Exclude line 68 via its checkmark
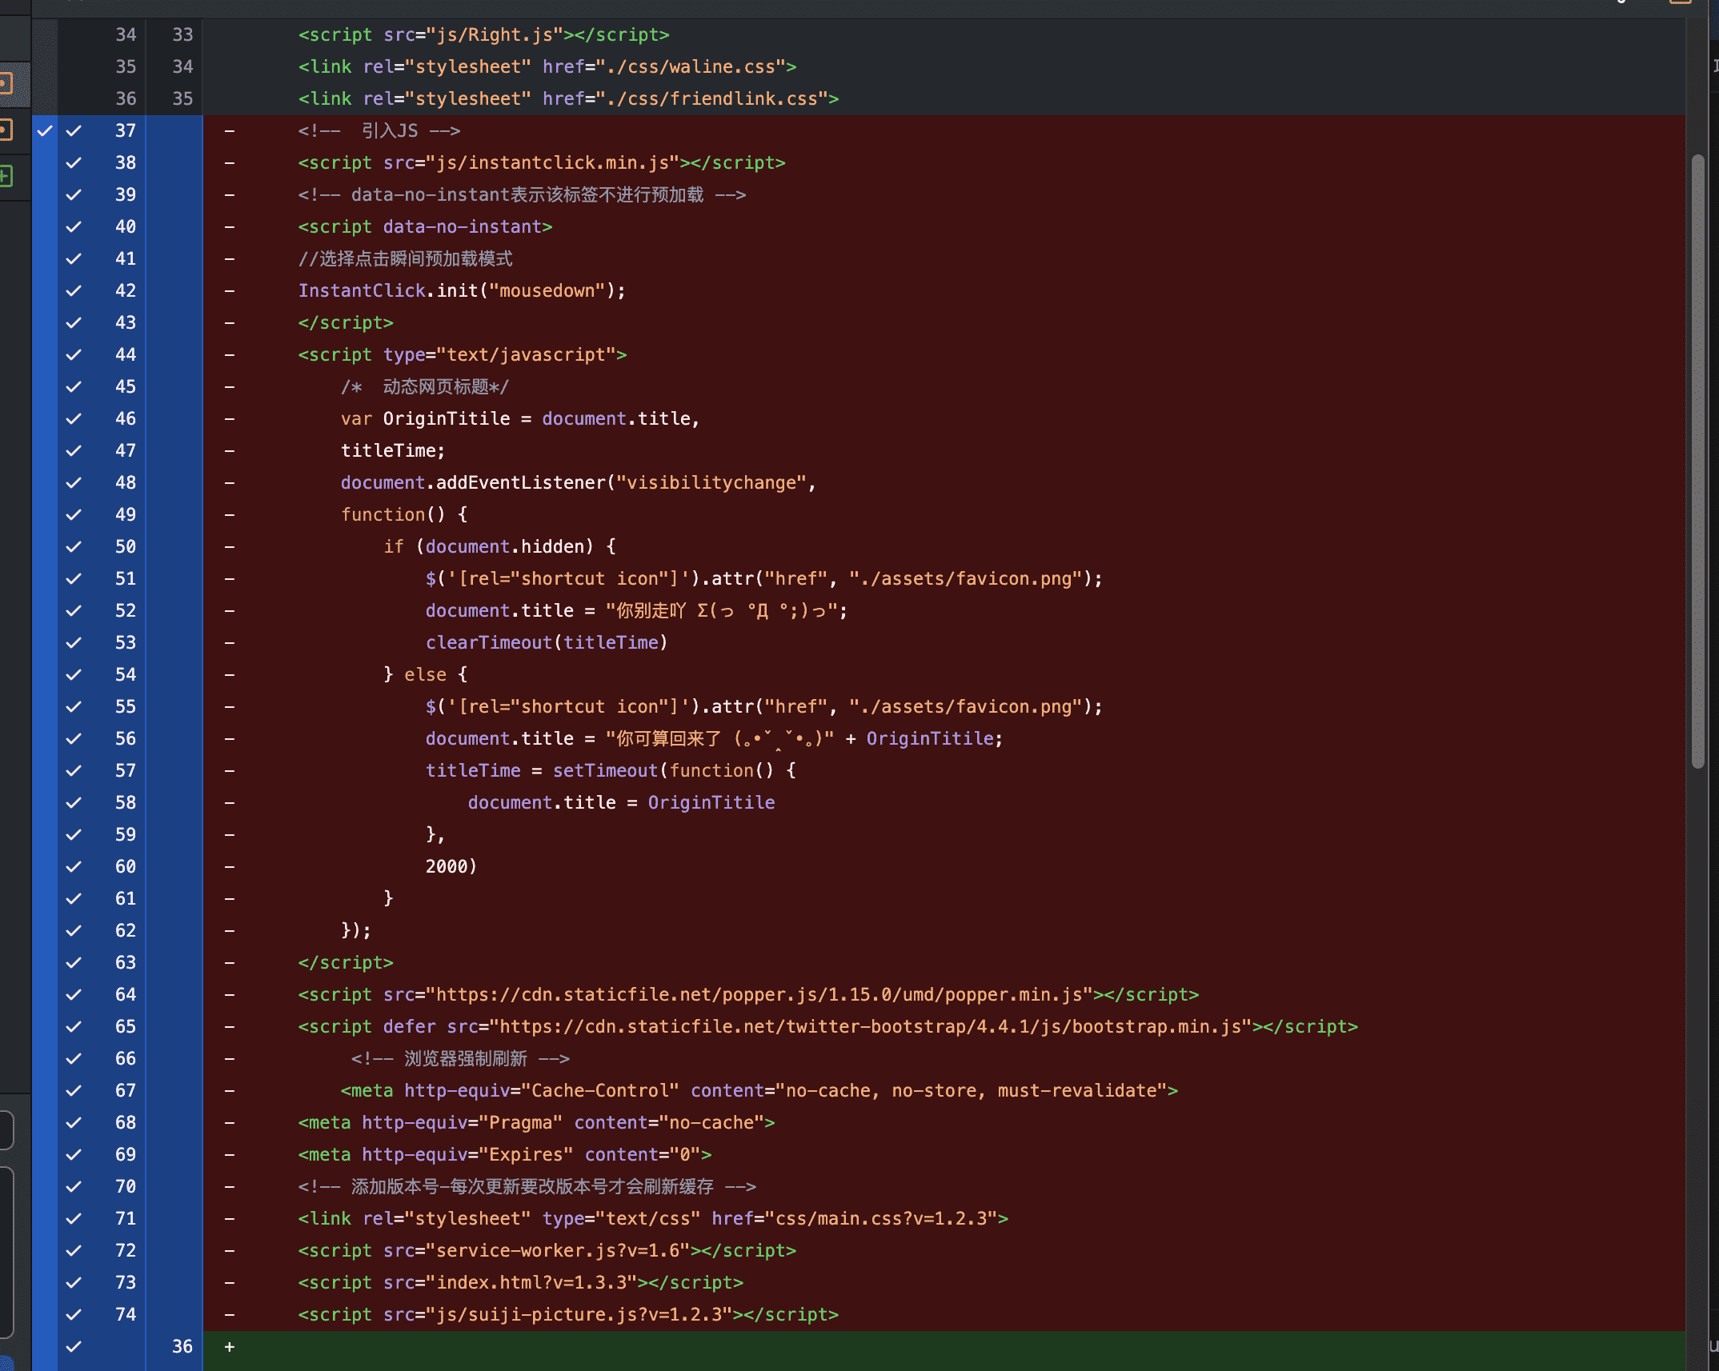 coord(74,1122)
